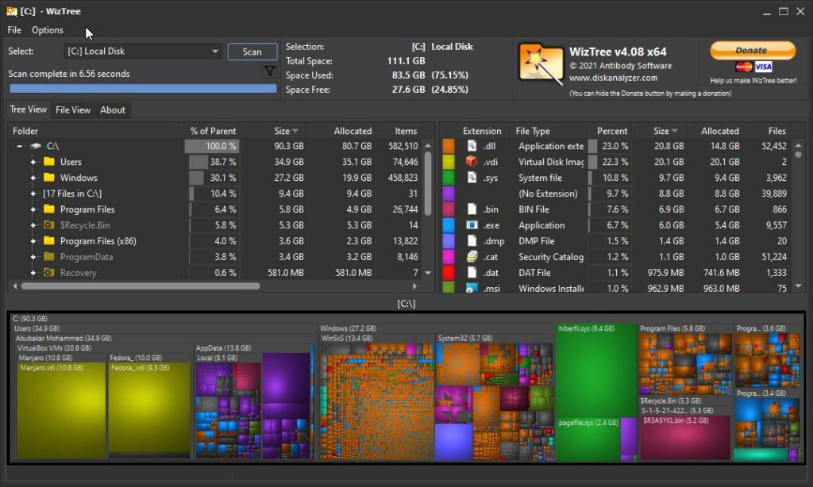Click the WizTree magic wand logo
Viewport: 813px width, 487px height.
point(542,62)
